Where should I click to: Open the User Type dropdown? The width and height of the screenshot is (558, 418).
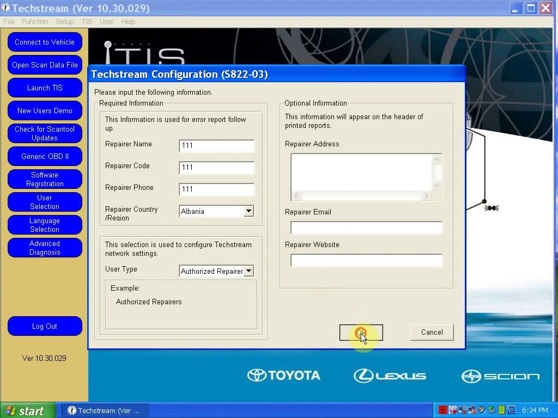[x=248, y=271]
